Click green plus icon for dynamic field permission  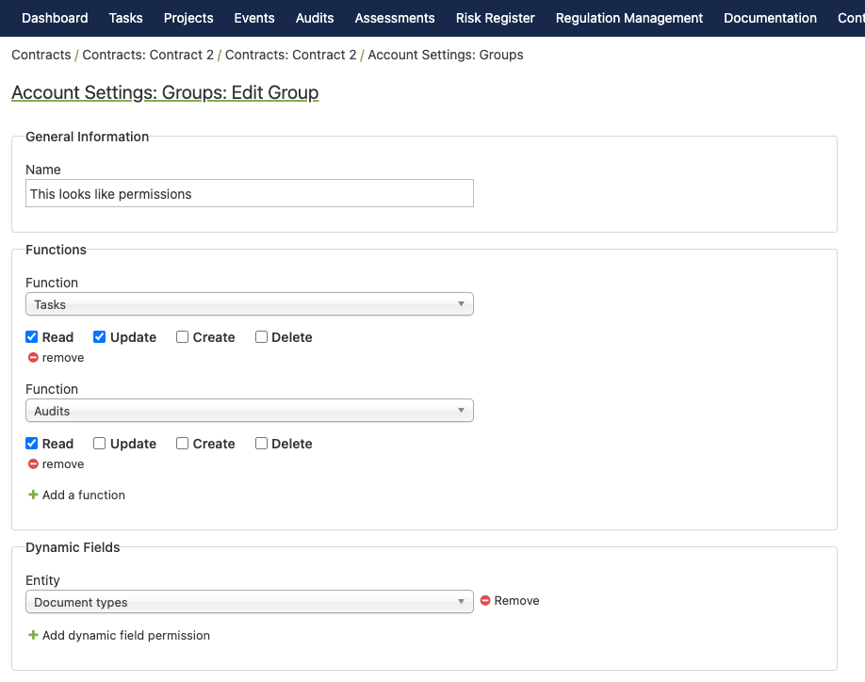click(33, 635)
